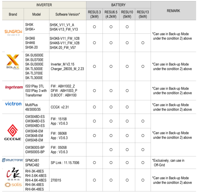Click the SK-SU5000E model name
This screenshot has width=198, height=193.
[x=34, y=55]
